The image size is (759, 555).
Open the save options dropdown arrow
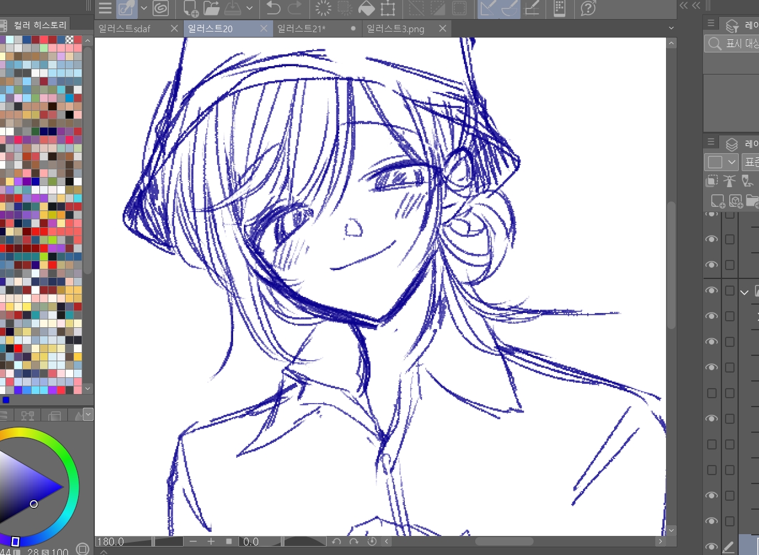point(249,8)
